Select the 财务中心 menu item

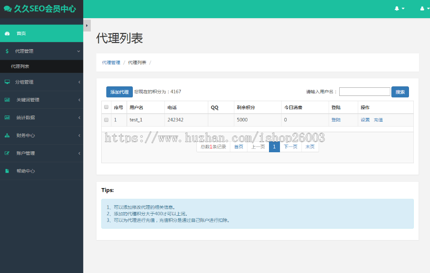point(42,135)
